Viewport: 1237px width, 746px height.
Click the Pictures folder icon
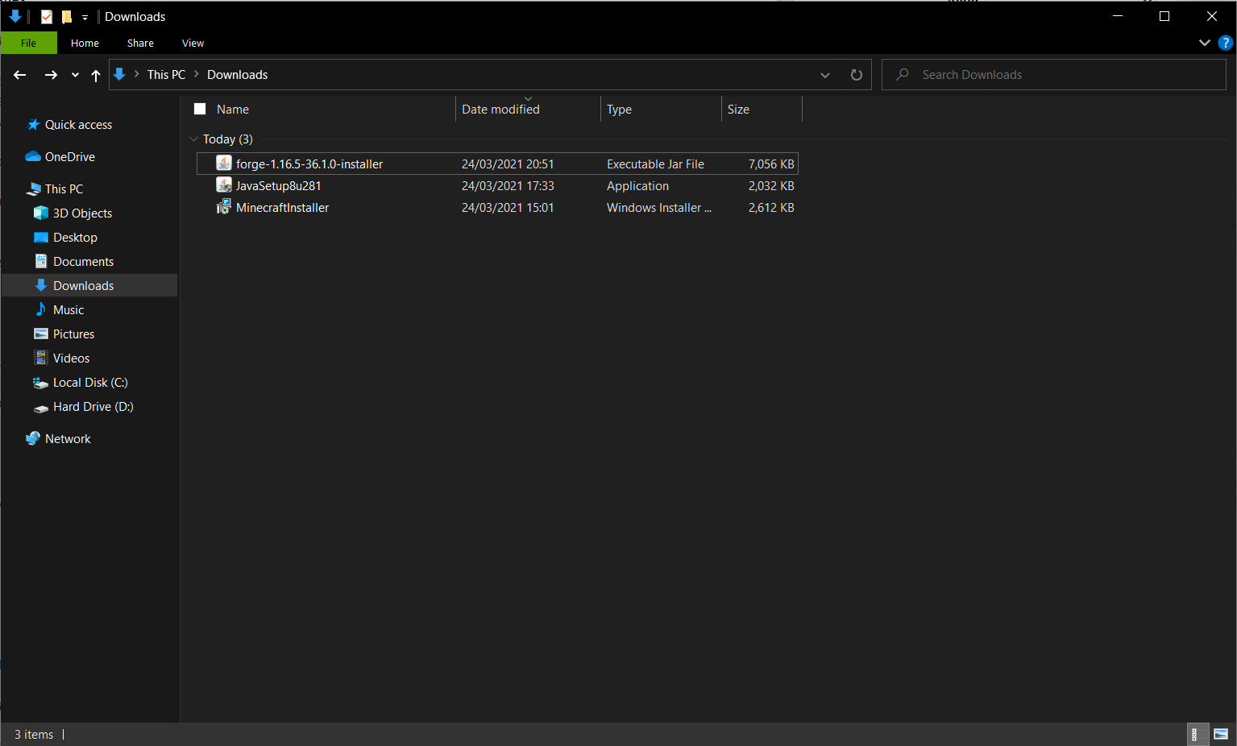41,334
